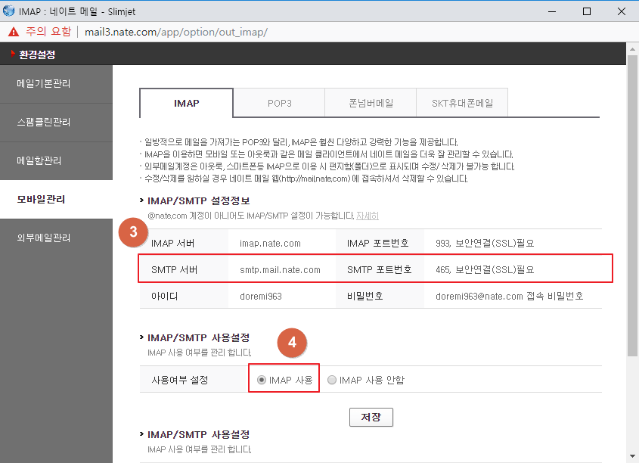Open 메일함관리 in the sidebar
The height and width of the screenshot is (463, 639).
tap(56, 160)
